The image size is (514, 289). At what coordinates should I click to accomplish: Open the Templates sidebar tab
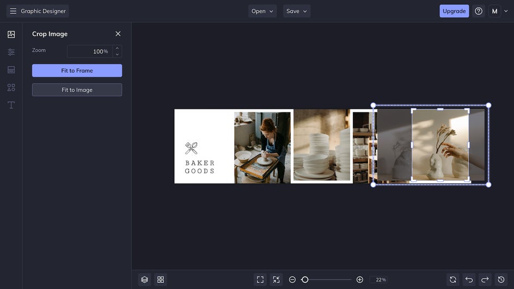pos(11,70)
